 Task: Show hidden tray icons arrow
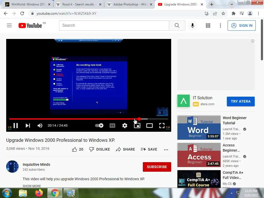(x=232, y=193)
